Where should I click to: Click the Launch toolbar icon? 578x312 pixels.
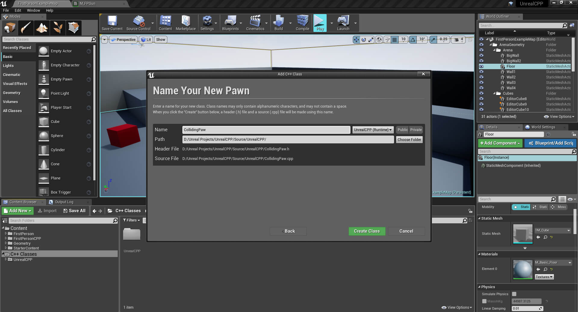[x=343, y=23]
